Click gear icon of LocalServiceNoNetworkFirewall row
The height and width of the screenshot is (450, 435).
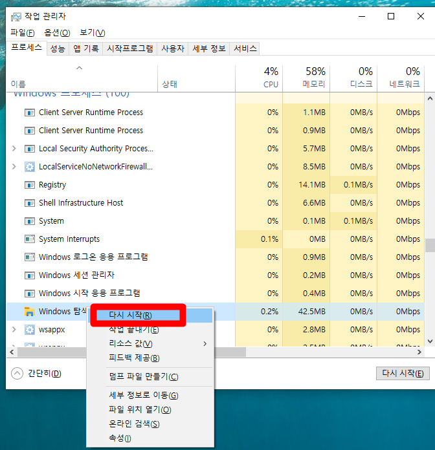point(30,167)
